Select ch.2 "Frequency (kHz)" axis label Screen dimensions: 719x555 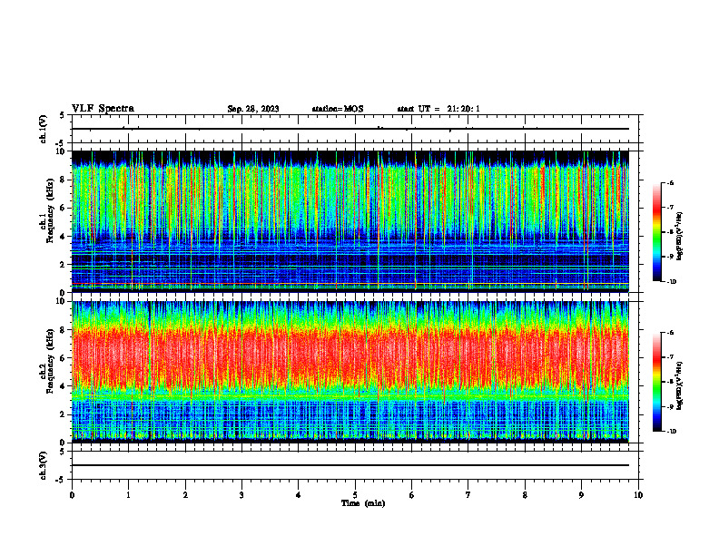pyautogui.click(x=50, y=361)
